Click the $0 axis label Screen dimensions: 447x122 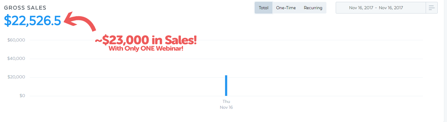pyautogui.click(x=22, y=96)
